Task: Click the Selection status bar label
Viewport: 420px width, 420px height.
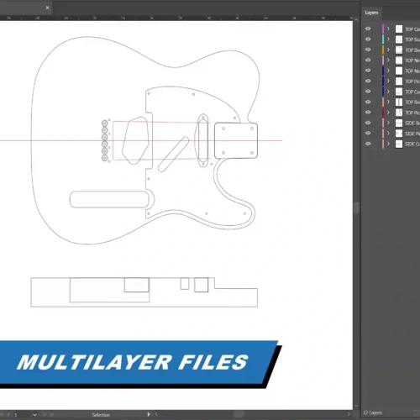Action: [101, 415]
